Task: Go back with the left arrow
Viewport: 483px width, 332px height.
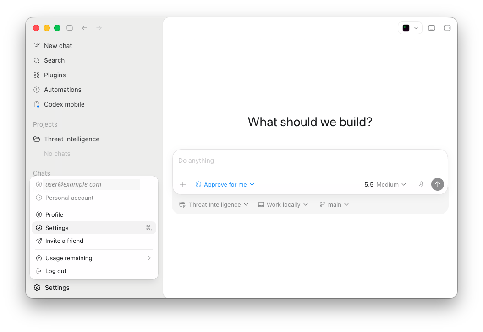Action: [84, 28]
